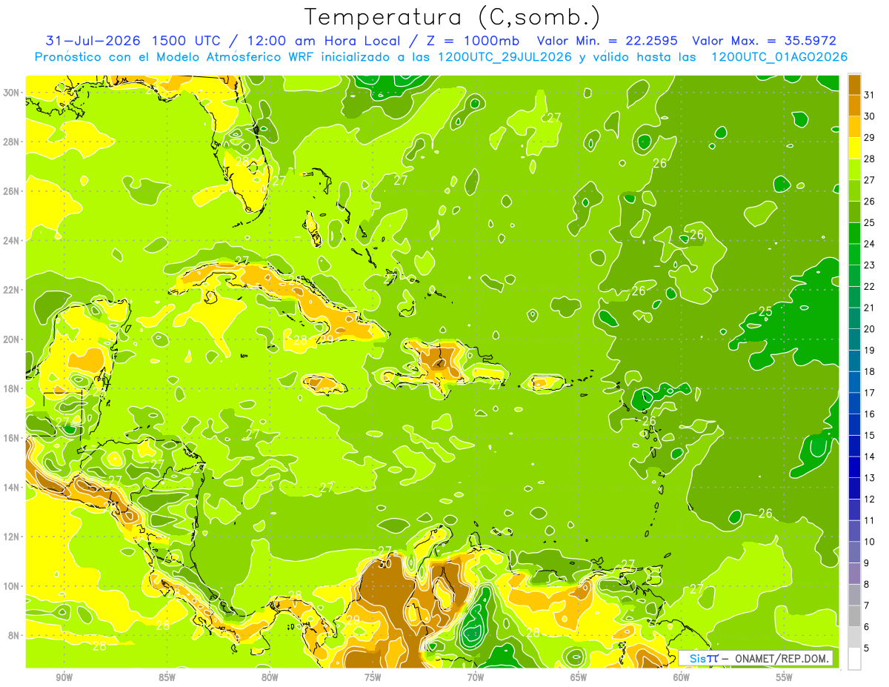Click the '25' contour label on the map
The height and width of the screenshot is (687, 889).
765,311
